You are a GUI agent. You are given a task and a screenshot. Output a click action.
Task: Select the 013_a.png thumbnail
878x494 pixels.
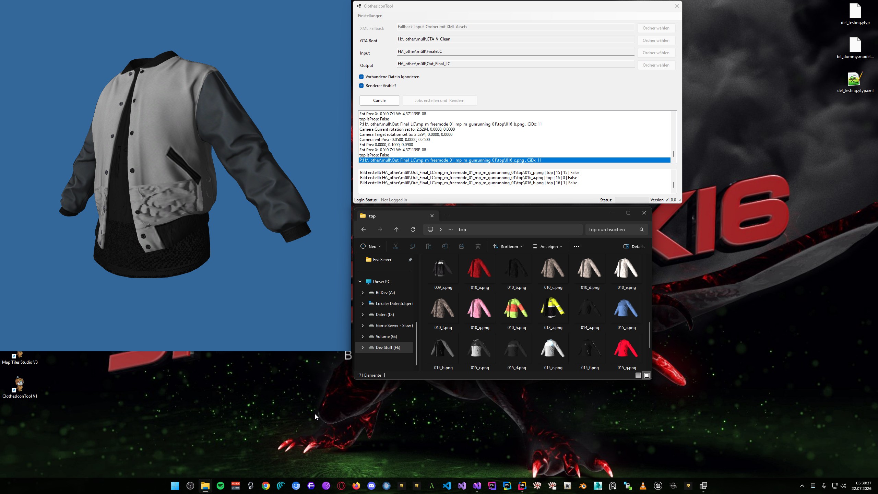pyautogui.click(x=553, y=314)
